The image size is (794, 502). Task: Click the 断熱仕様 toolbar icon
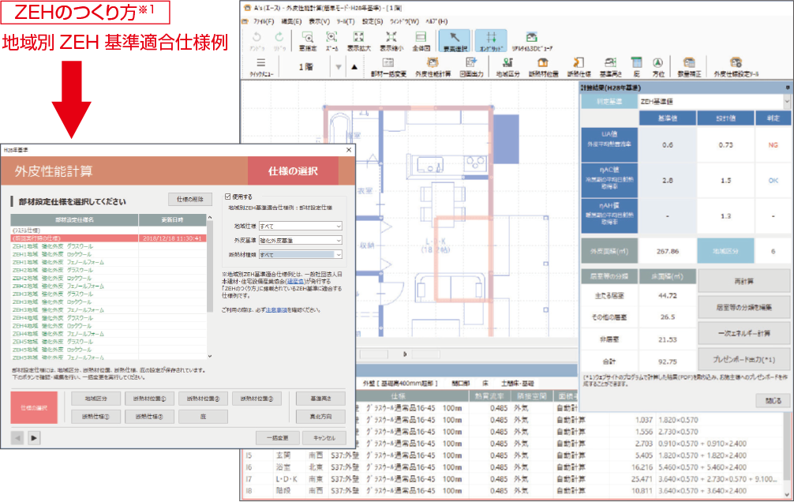point(579,66)
